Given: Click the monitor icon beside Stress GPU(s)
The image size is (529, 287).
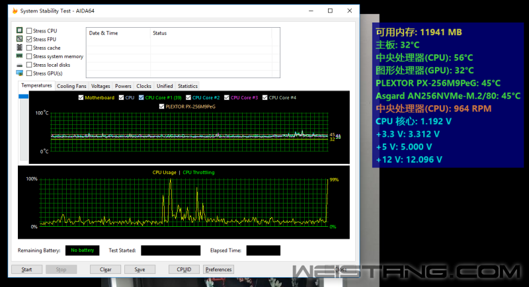Looking at the screenshot, I should [x=20, y=73].
